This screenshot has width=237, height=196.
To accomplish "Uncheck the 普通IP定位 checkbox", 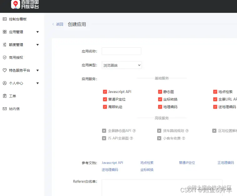I will (105, 99).
